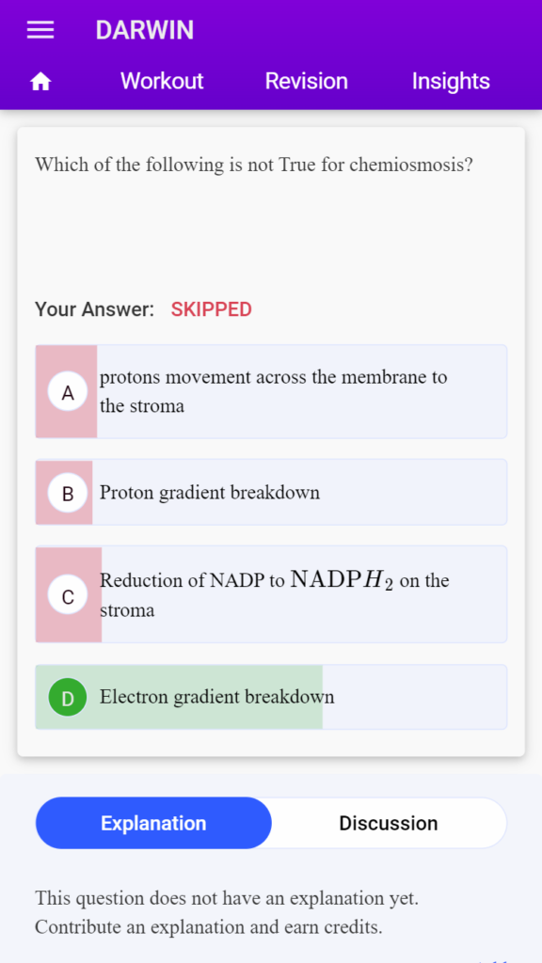Select option A circle
542x963 pixels.
tap(68, 392)
